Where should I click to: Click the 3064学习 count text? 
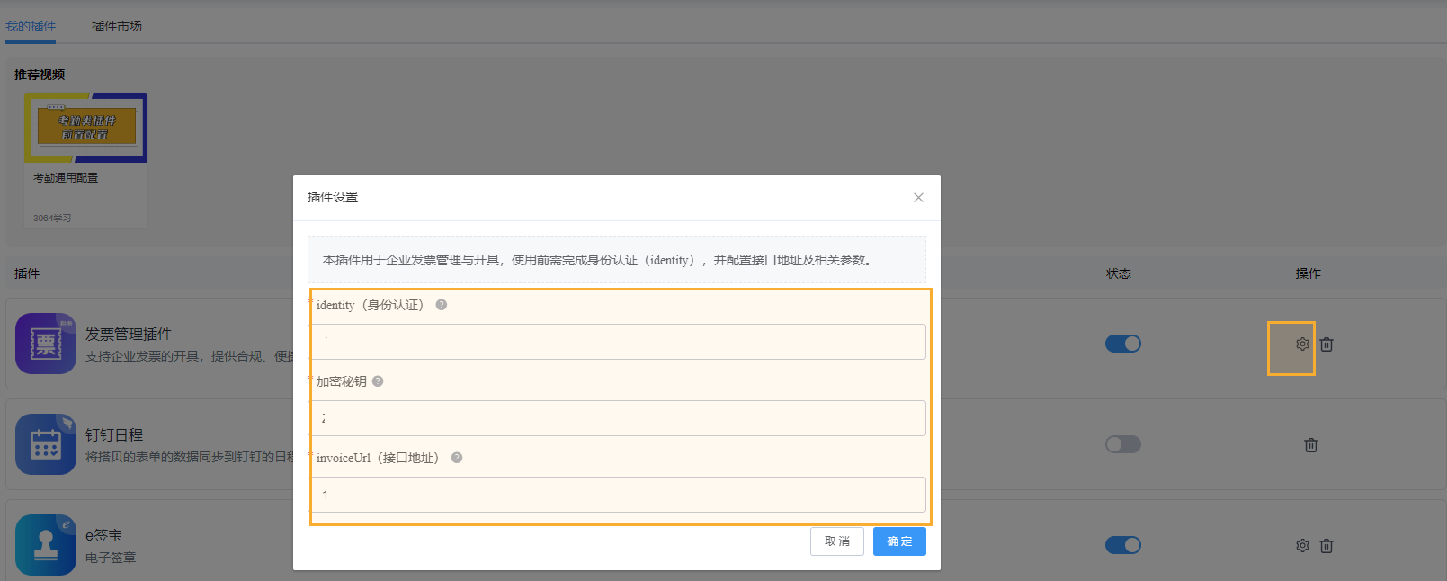tap(52, 218)
